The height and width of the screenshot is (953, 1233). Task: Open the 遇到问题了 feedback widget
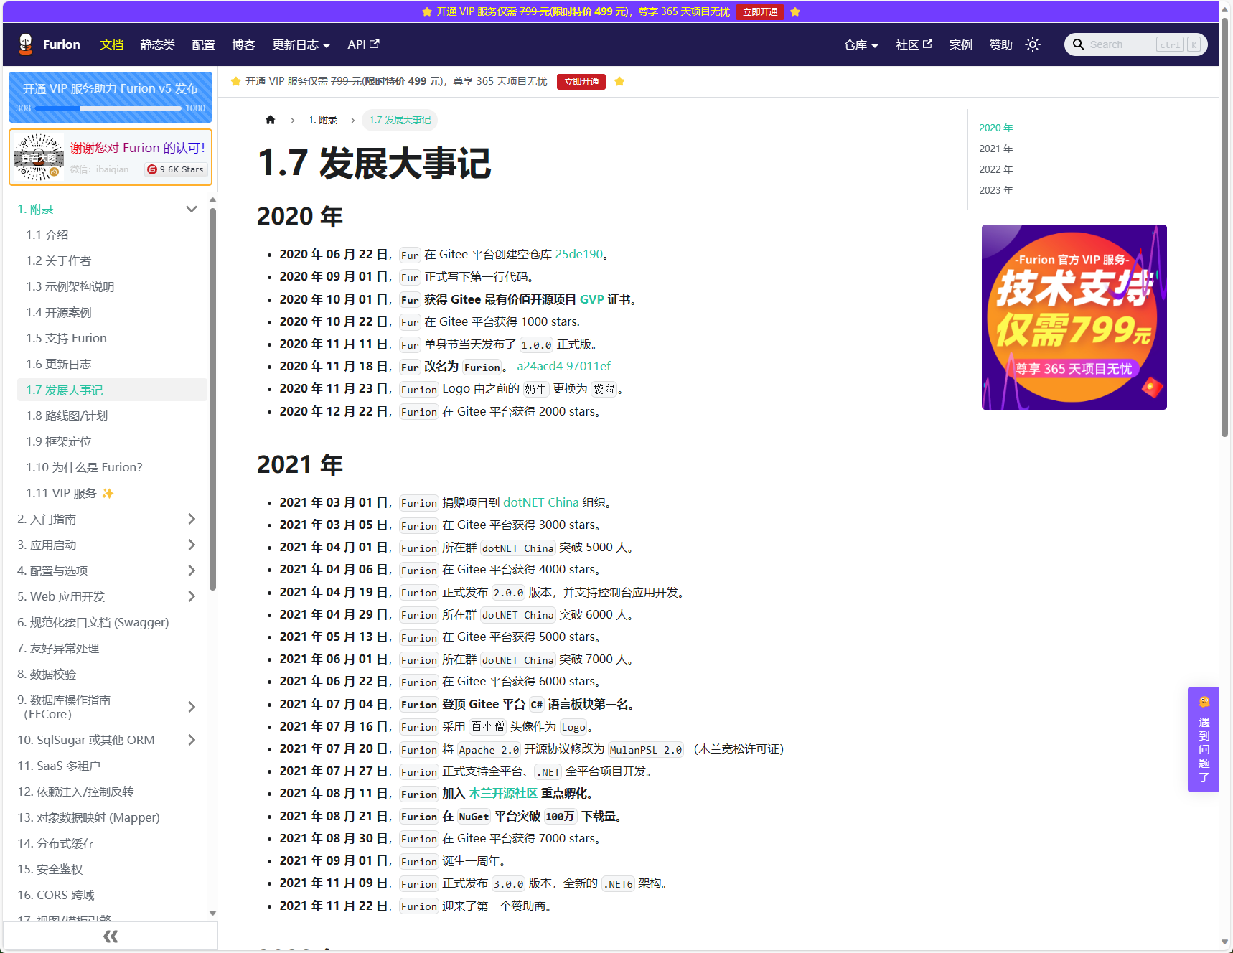(x=1204, y=739)
